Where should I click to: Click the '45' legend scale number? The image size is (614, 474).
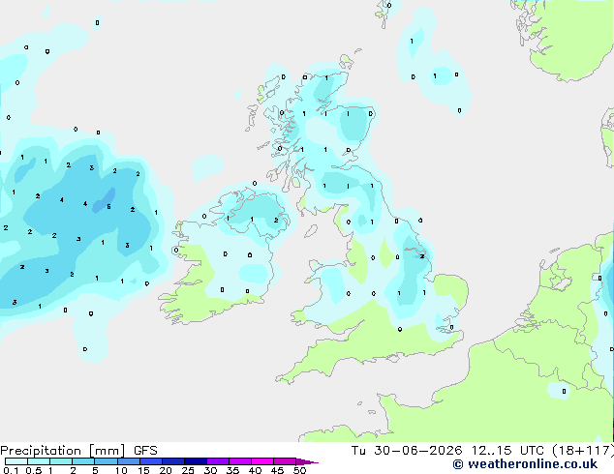(277, 470)
